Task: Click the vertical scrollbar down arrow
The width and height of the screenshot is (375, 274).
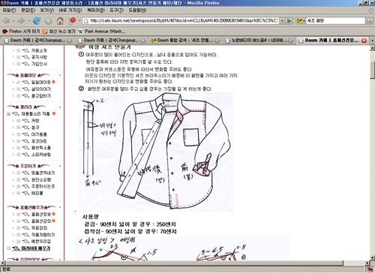Action: [373, 257]
